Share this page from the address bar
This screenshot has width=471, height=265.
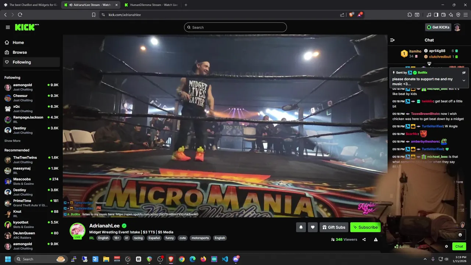coord(342,15)
